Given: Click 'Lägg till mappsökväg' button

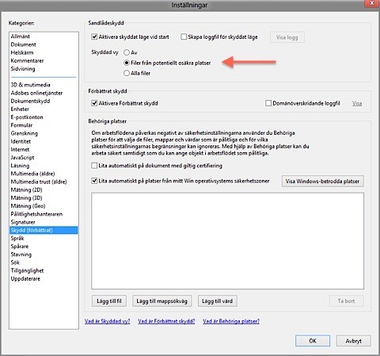Looking at the screenshot, I should tap(161, 300).
